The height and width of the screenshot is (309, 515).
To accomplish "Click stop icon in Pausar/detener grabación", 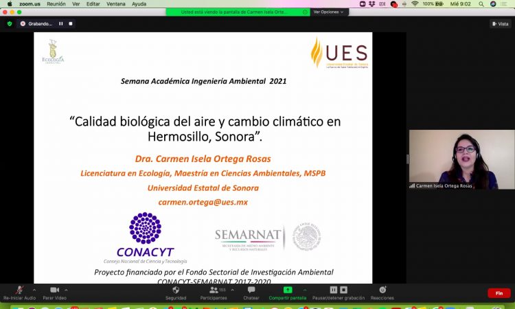I will [x=343, y=290].
